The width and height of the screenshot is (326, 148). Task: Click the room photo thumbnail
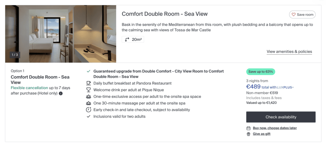click(x=61, y=34)
